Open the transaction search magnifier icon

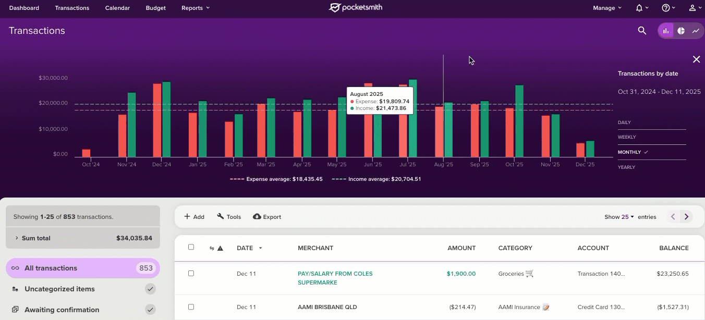642,31
